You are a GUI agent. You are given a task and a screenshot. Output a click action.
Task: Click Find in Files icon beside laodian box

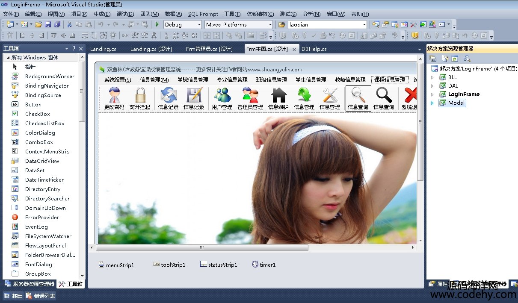[x=281, y=24]
